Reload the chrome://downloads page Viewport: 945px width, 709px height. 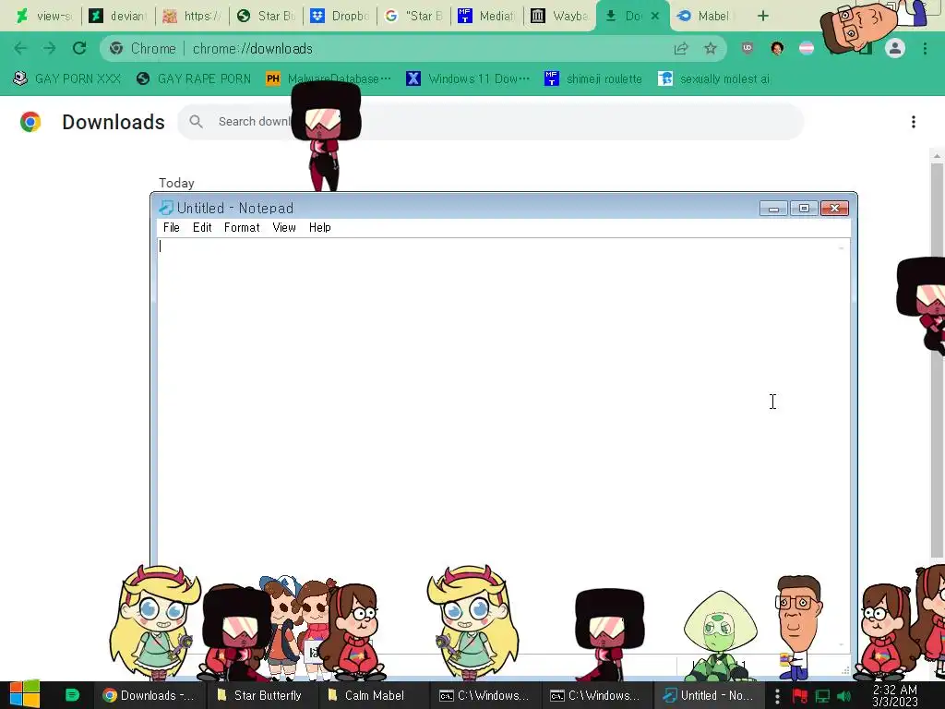pyautogui.click(x=79, y=48)
